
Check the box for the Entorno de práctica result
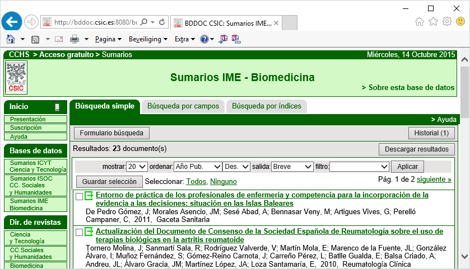click(x=80, y=196)
